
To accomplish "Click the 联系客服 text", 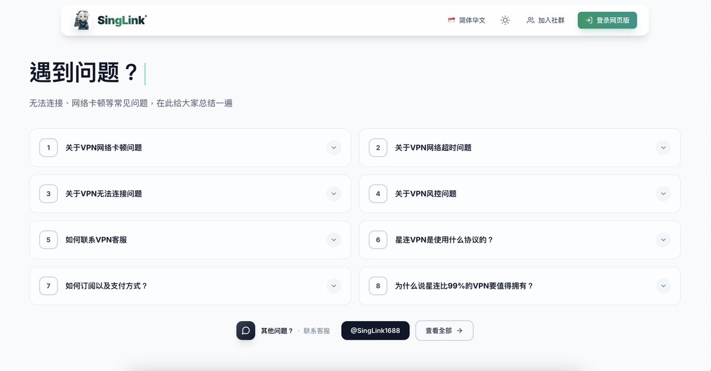I will pos(317,331).
